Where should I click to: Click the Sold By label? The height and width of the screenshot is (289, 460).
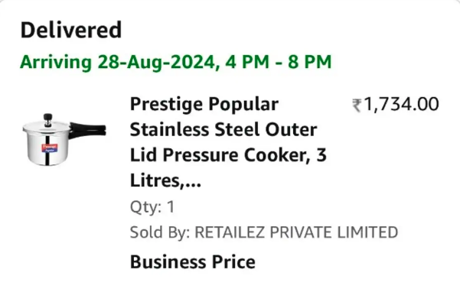point(160,232)
